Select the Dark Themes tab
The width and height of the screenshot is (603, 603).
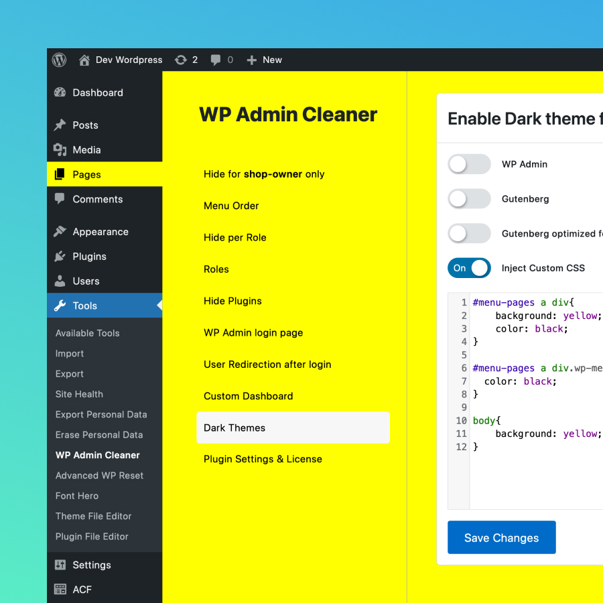[293, 427]
